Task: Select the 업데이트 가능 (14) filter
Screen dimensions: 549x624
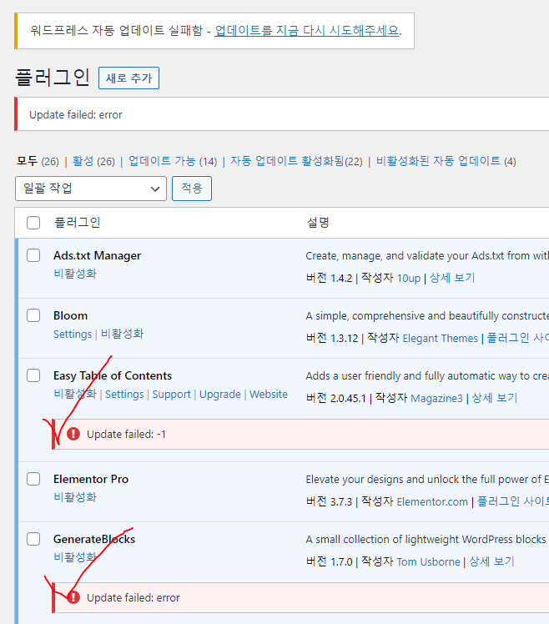Action: 173,161
